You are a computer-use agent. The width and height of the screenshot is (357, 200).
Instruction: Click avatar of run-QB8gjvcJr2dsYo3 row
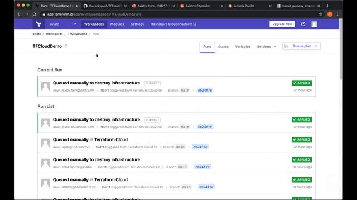45,143
